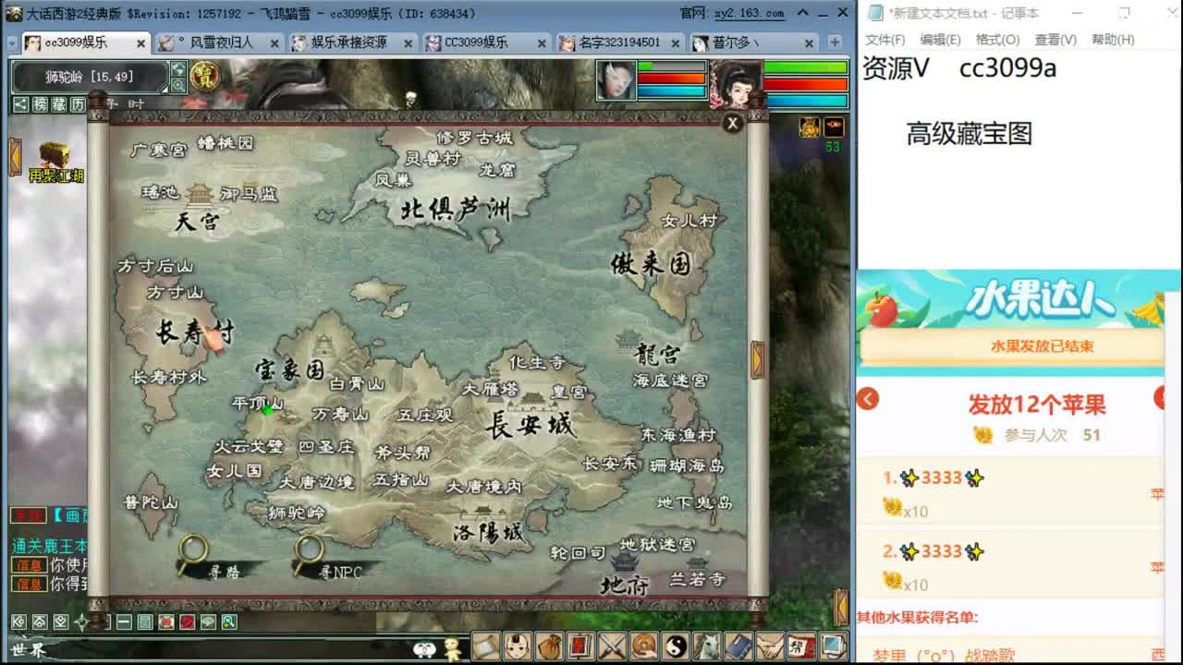Click the 寻路 pathfinding magnifier icon
This screenshot has width=1183, height=665.
[193, 550]
